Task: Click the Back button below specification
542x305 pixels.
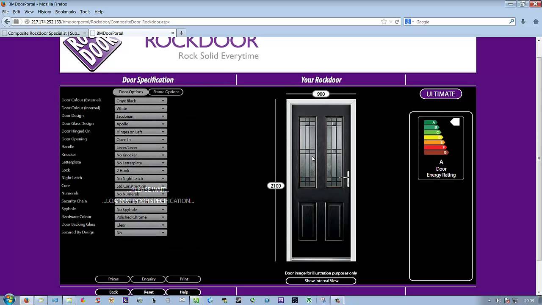Action: (113, 292)
